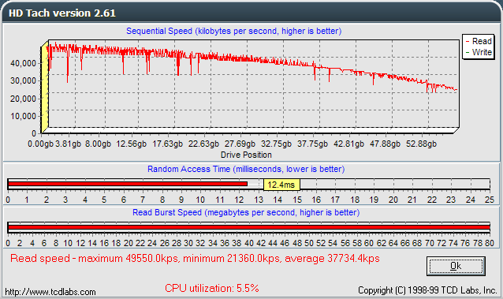503x299 pixels.
Task: Click the Drive Position axis title
Action: pos(246,155)
